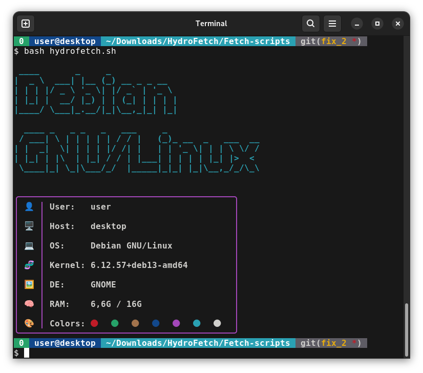Click the terminal scrollbar thumb

point(407,329)
